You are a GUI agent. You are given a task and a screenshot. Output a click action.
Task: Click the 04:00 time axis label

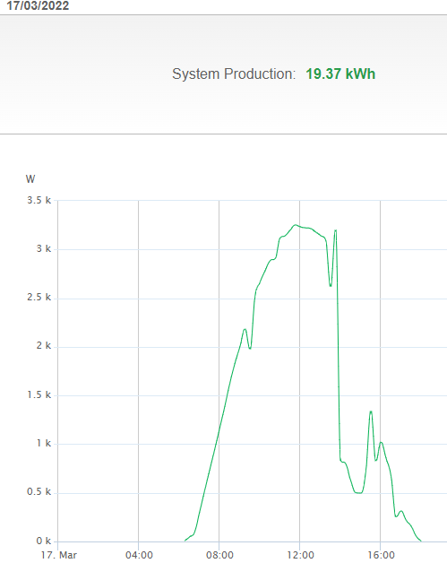[x=139, y=555]
